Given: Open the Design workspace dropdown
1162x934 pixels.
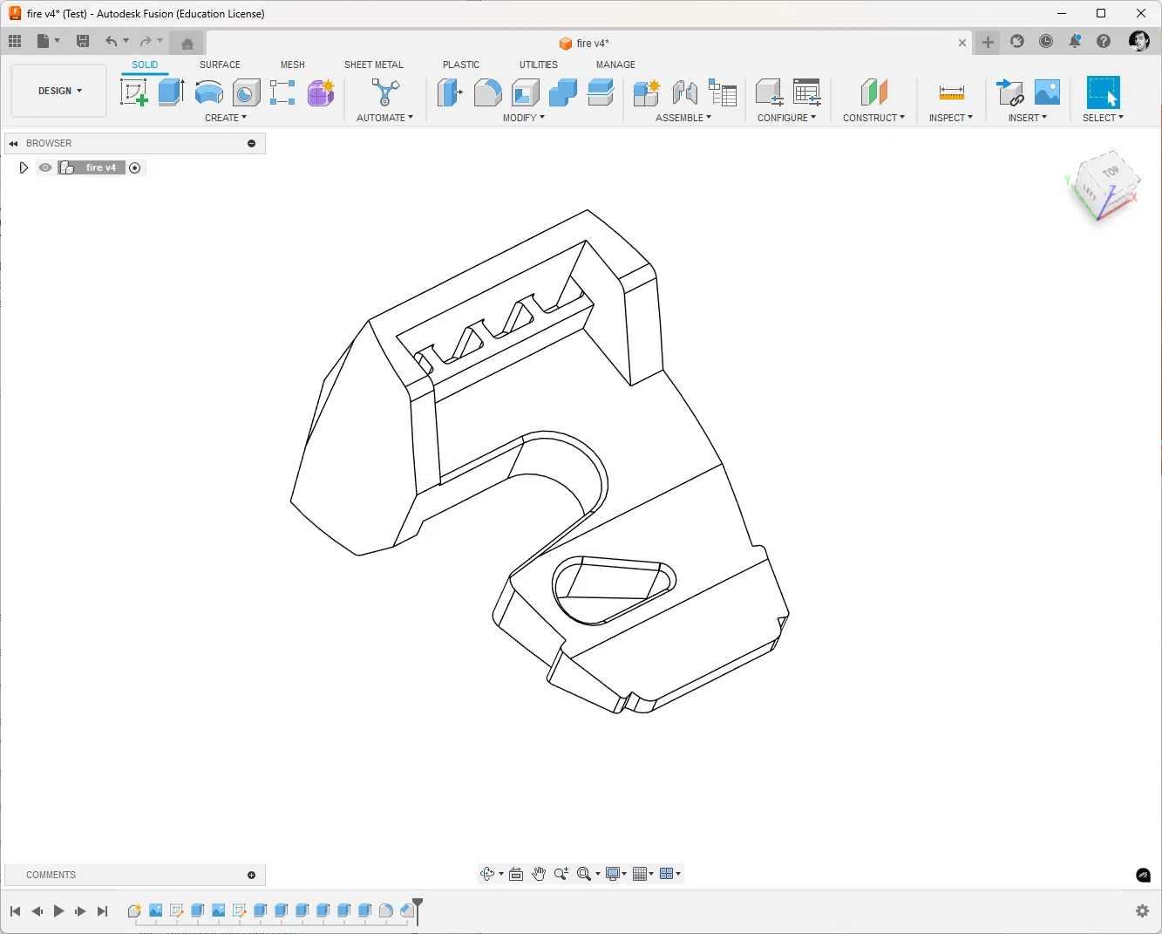Looking at the screenshot, I should pos(59,91).
